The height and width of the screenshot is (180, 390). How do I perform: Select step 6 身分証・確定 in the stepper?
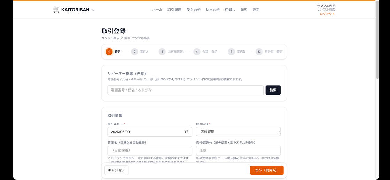(x=269, y=52)
